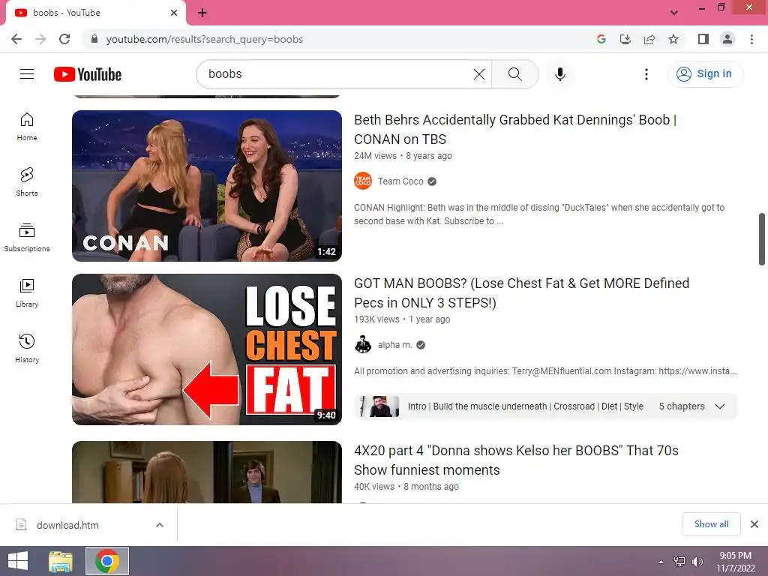This screenshot has height=576, width=768.
Task: Visit the Team Coco channel name
Action: click(400, 181)
